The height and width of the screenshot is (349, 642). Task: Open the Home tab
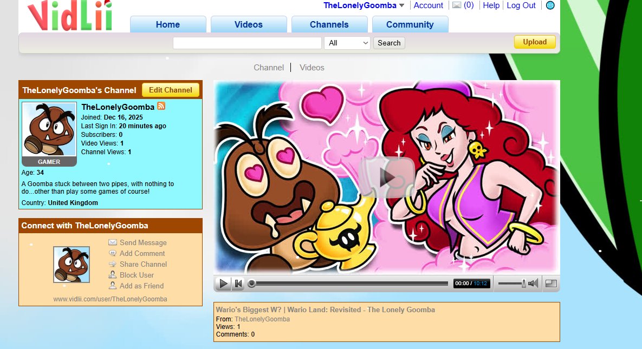coord(168,24)
